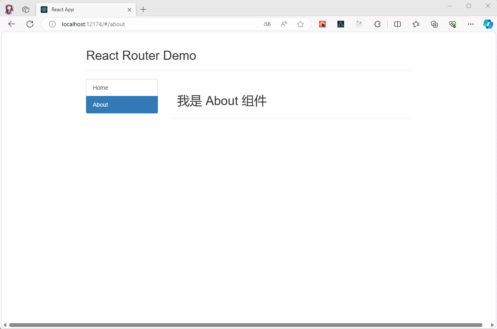Screen dimensions: 497x329
Task: Launch the Copilot sidebar
Action: [x=488, y=24]
